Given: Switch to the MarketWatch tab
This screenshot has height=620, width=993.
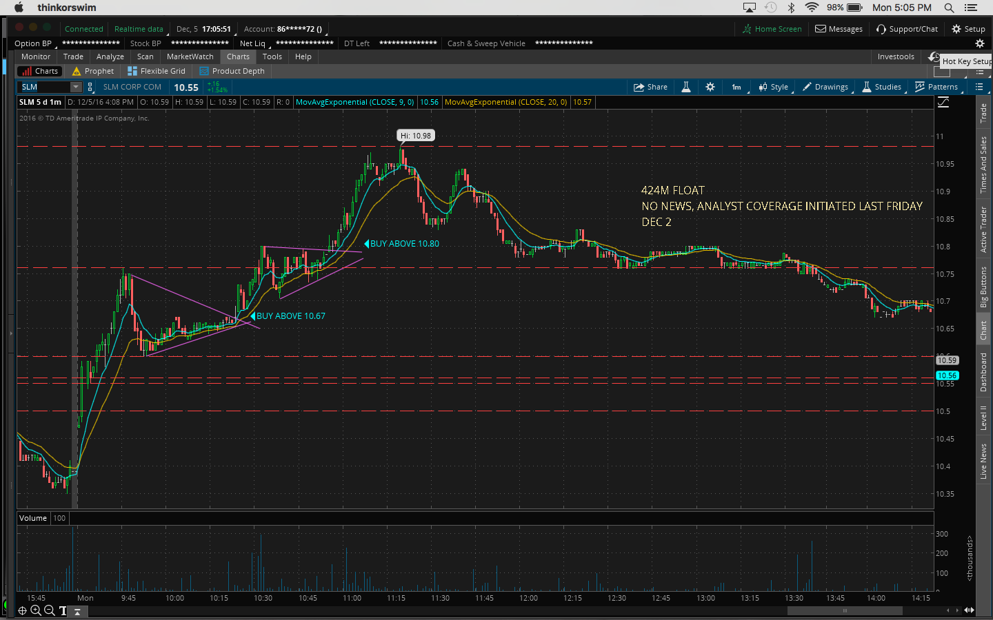Looking at the screenshot, I should pos(190,56).
